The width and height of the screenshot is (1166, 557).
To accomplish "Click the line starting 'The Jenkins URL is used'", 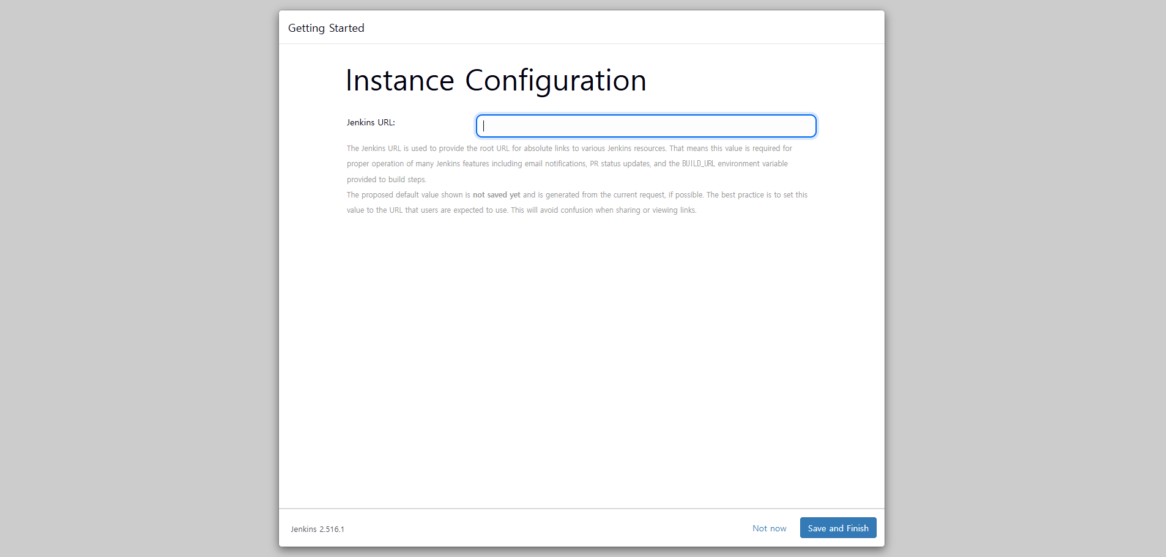I will [570, 149].
